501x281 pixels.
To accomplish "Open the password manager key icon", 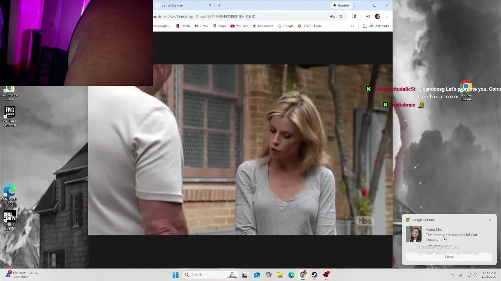I will 332,16.
